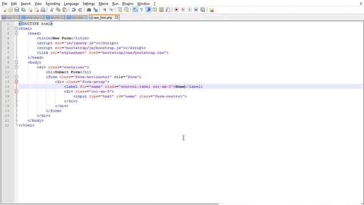364x205 pixels.
Task: Collapse the form-group div on line 13
Action: pos(16,82)
